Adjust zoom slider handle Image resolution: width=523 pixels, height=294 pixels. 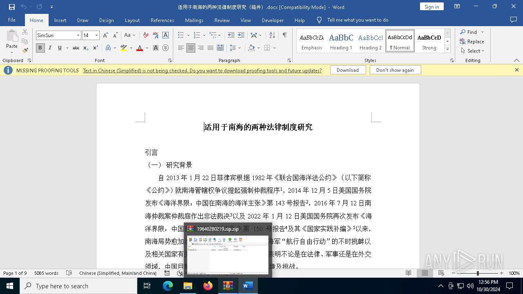click(x=478, y=273)
